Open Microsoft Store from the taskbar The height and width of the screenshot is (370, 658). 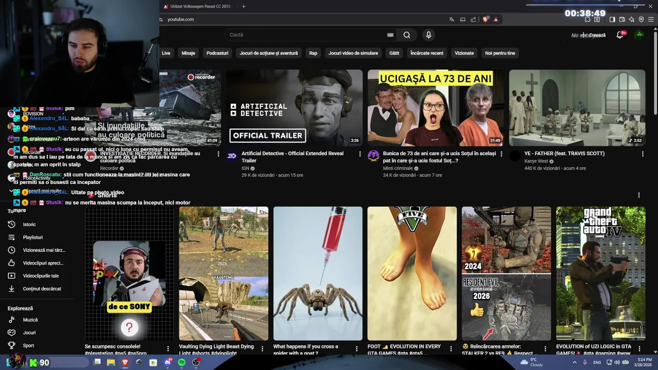coord(153,362)
